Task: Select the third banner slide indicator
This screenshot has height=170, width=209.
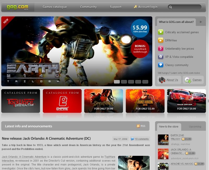Action: [x=131, y=82]
